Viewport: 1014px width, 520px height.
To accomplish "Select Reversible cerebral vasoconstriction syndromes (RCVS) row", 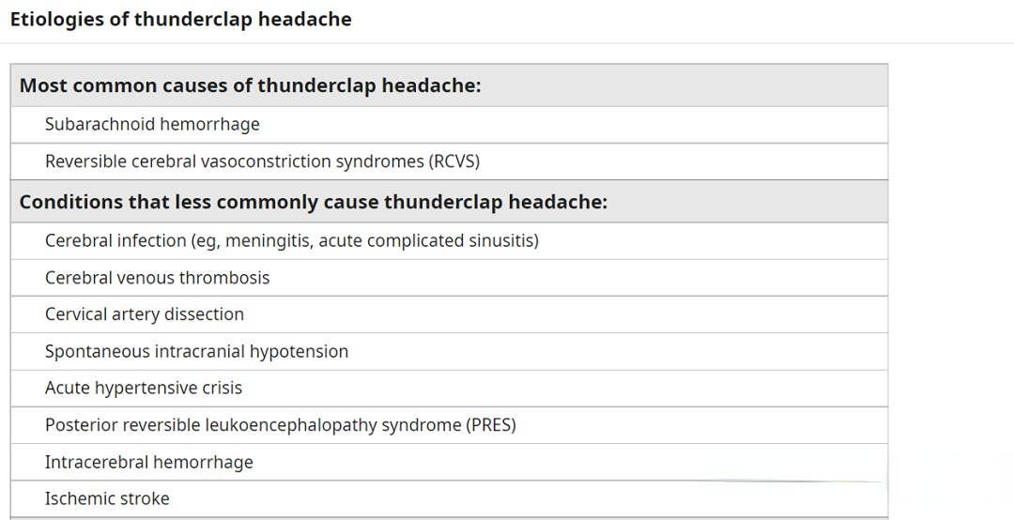I will (449, 161).
